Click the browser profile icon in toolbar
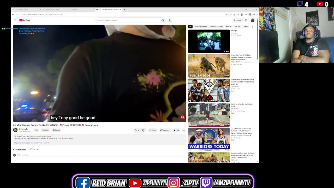Viewport: 334px width, 188px height. pos(242,15)
